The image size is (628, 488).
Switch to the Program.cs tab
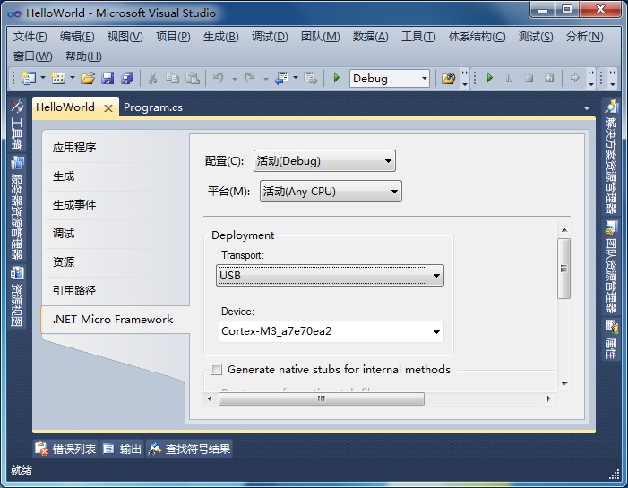153,107
